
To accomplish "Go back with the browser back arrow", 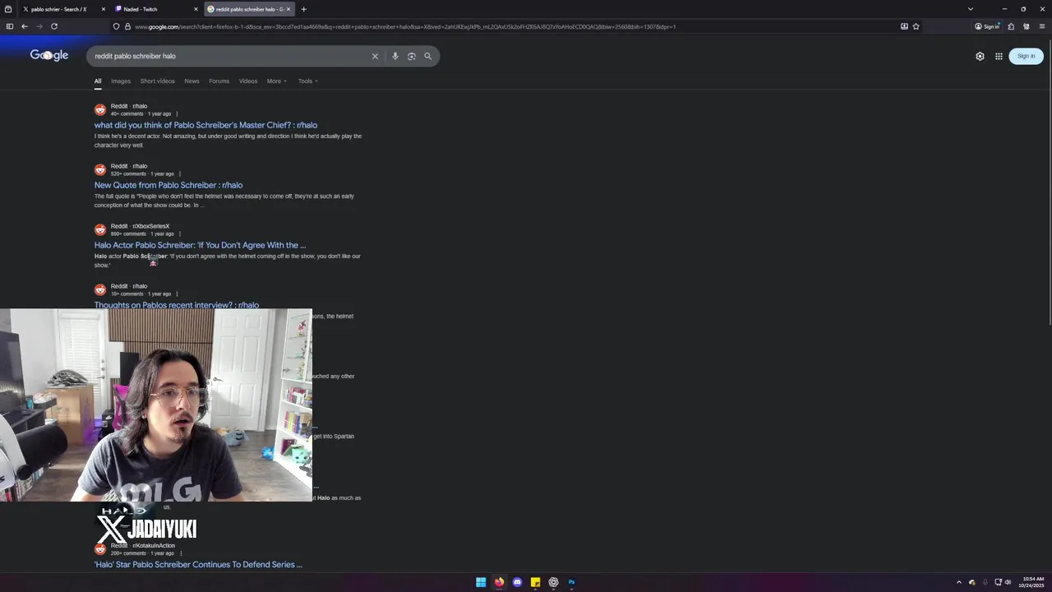I will (x=25, y=26).
